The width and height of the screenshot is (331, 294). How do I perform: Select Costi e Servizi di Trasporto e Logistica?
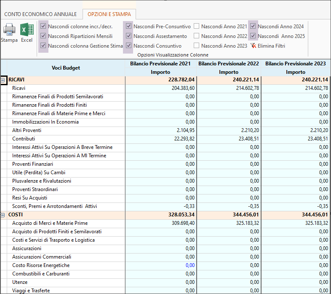click(x=53, y=240)
